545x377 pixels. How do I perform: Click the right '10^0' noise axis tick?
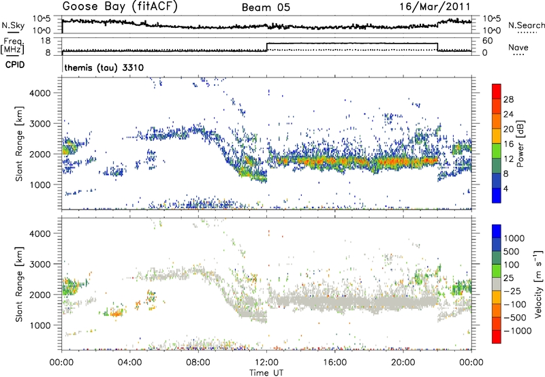pos(492,31)
